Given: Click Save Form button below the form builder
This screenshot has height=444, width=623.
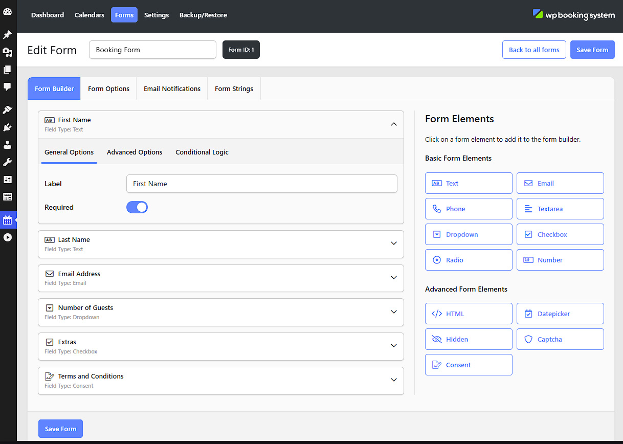Looking at the screenshot, I should tap(60, 429).
